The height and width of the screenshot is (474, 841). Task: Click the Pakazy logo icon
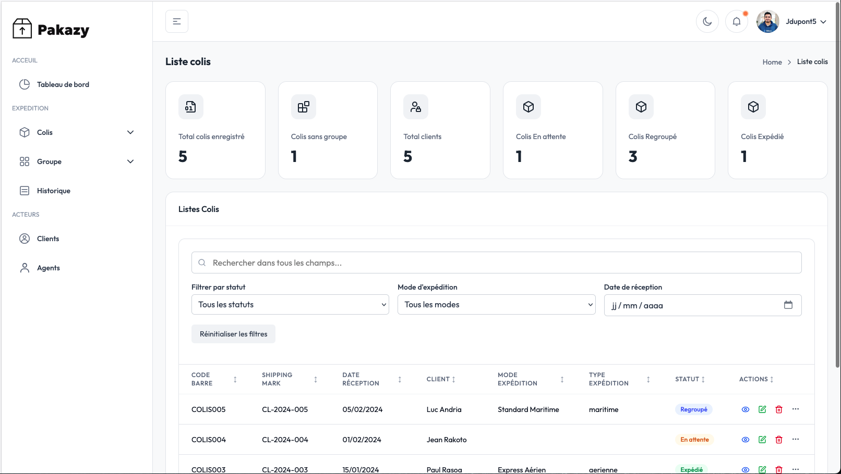[x=22, y=29]
